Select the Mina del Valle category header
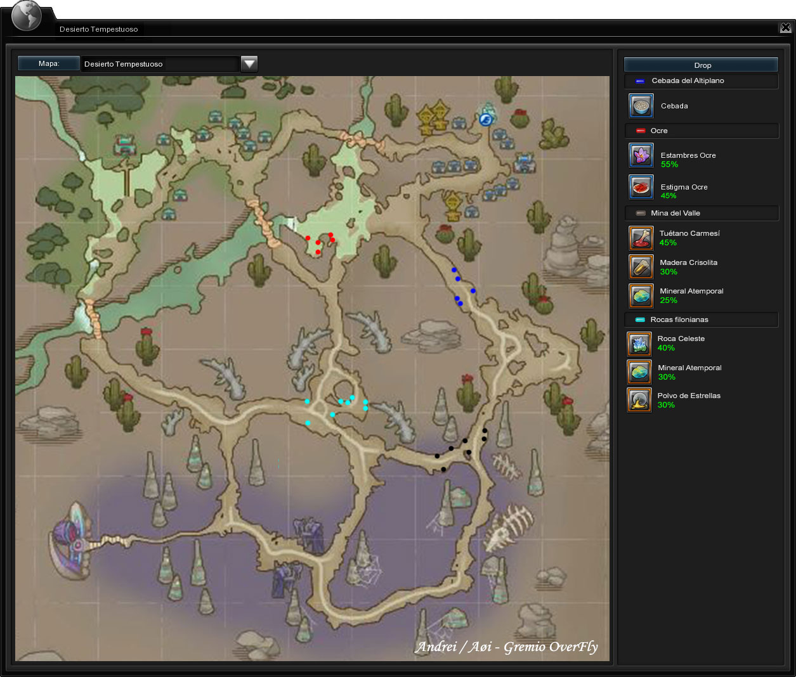The width and height of the screenshot is (796, 677). 701,213
